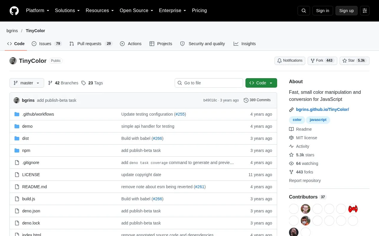Click the color topic tag

click(297, 120)
